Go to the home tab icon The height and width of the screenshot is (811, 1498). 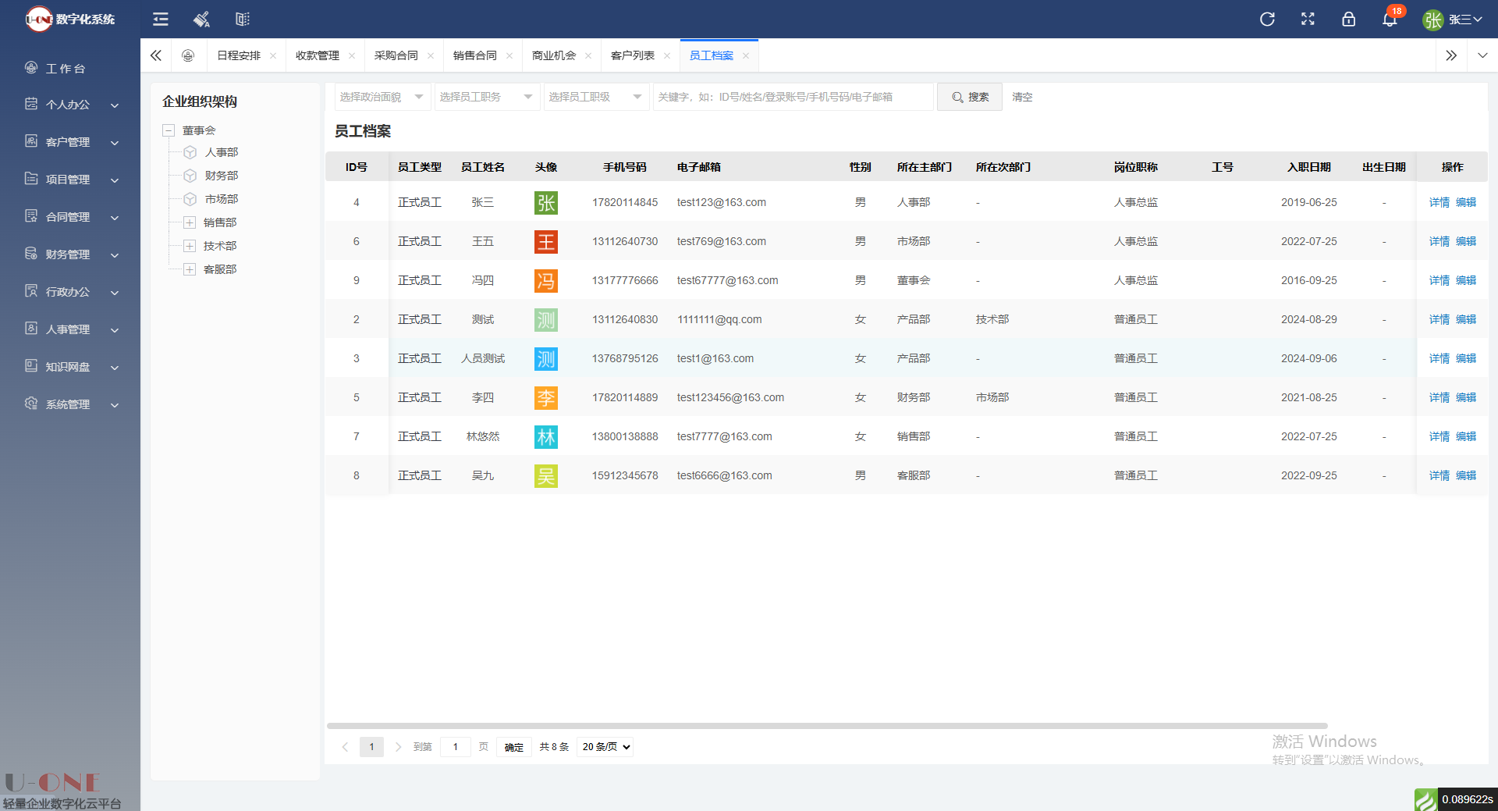188,55
